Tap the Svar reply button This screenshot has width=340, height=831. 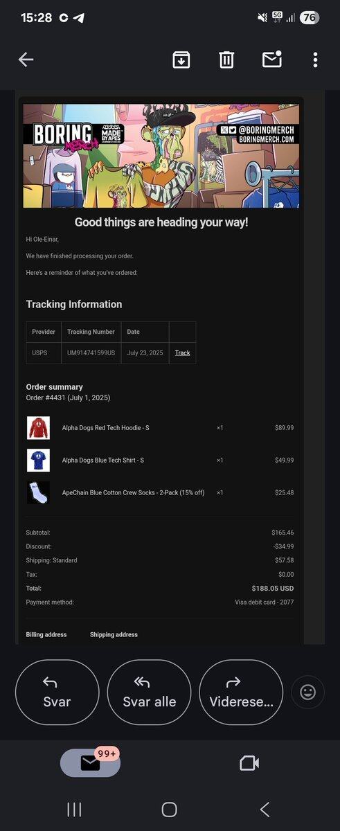57,692
